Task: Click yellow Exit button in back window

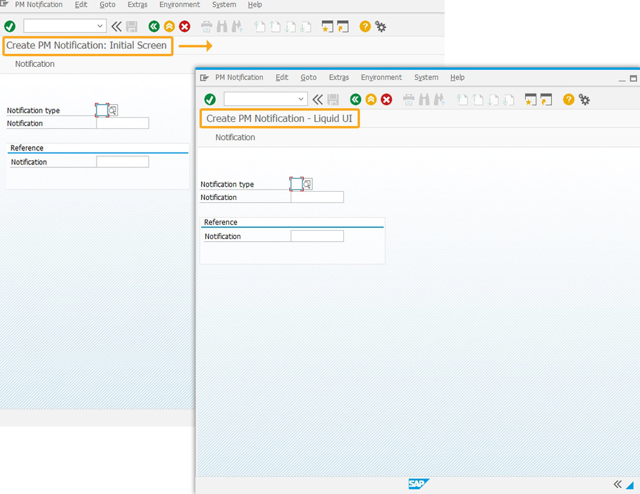Action: (169, 27)
